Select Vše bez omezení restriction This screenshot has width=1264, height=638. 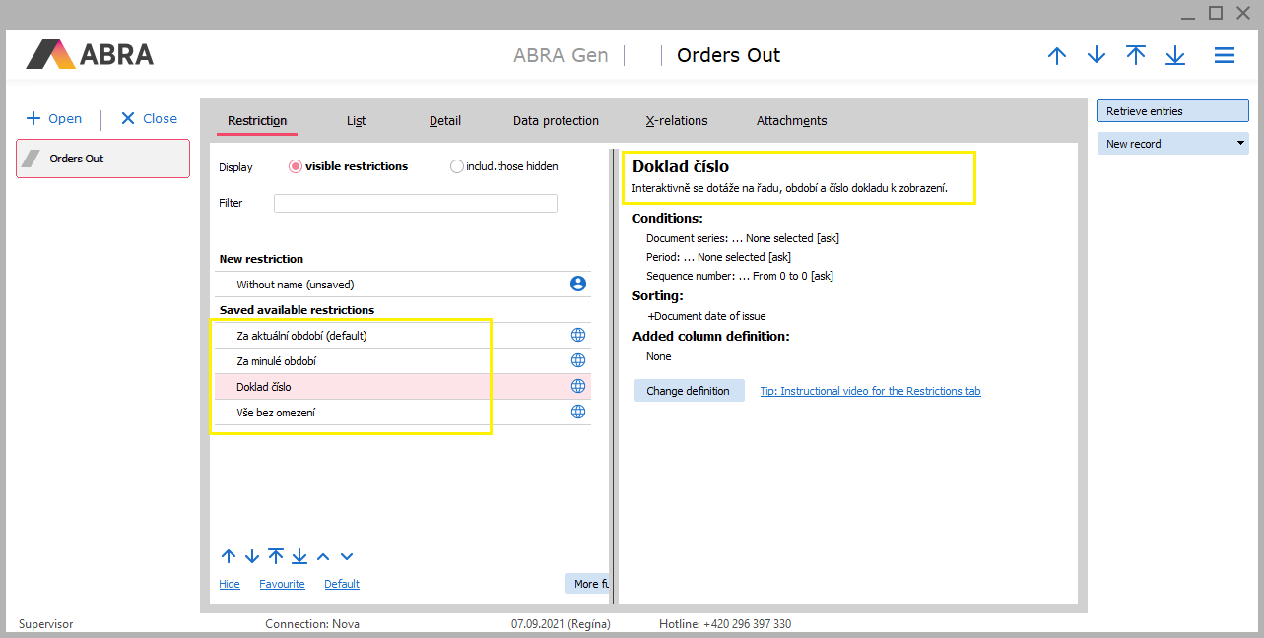[403, 413]
